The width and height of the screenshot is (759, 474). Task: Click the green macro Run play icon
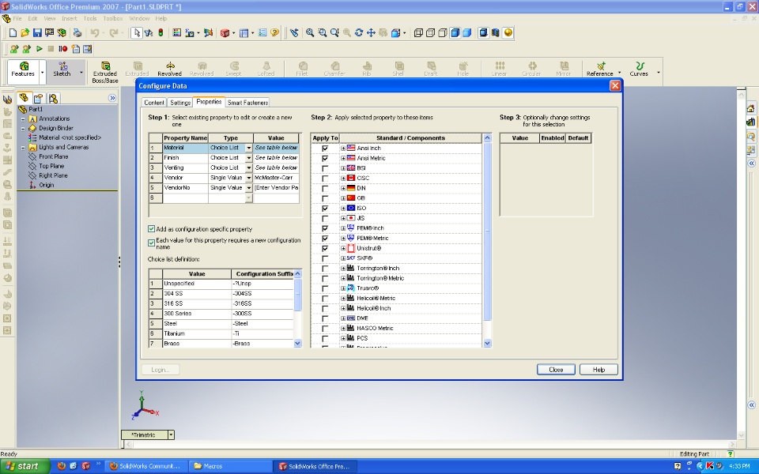pyautogui.click(x=40, y=49)
